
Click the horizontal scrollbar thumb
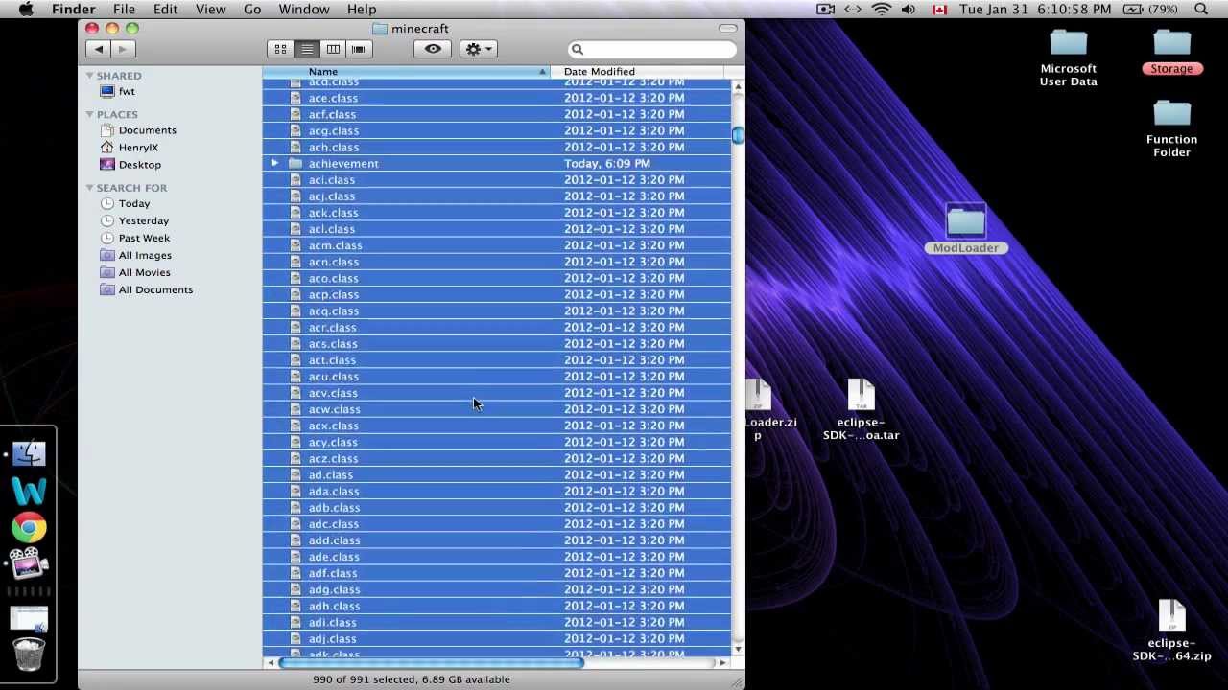coord(431,662)
